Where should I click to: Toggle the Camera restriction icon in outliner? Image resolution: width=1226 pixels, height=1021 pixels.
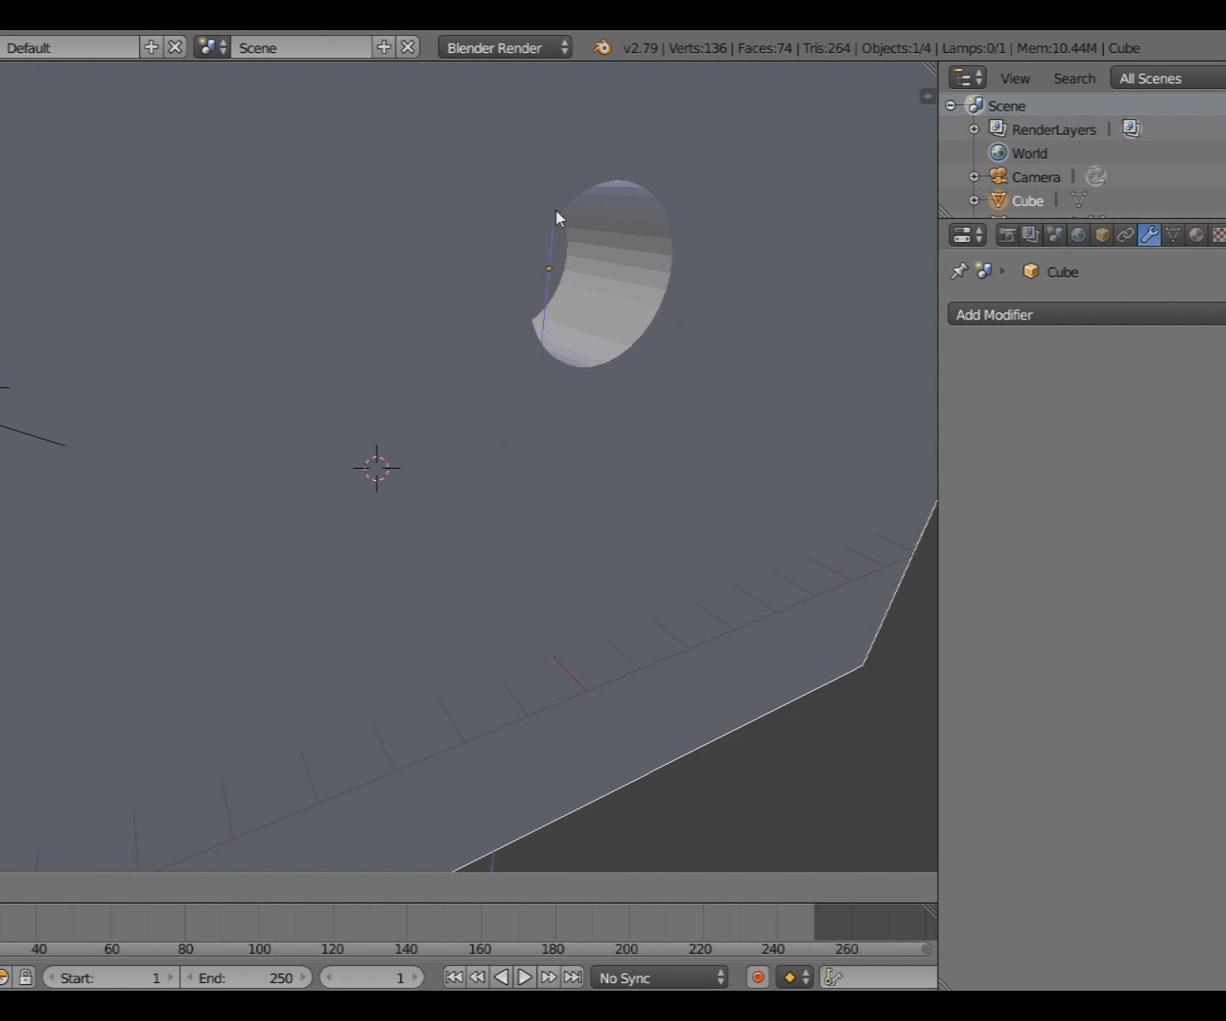[x=1095, y=176]
